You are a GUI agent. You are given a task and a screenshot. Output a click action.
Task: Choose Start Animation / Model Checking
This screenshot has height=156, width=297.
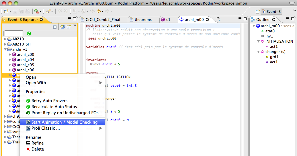(x=64, y=122)
